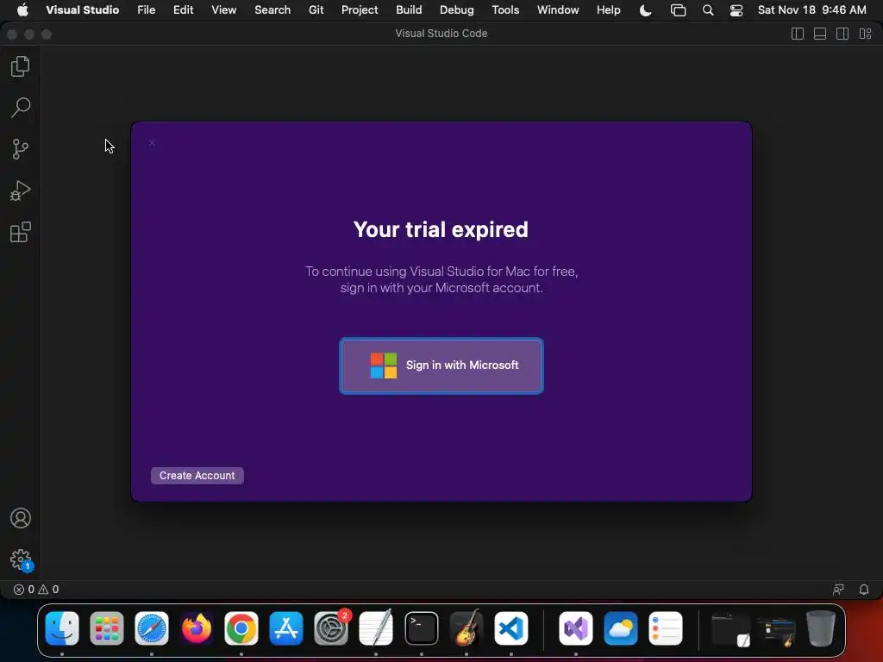Open Google Chrome from the dock
Screen dimensions: 883x662
click(x=241, y=628)
